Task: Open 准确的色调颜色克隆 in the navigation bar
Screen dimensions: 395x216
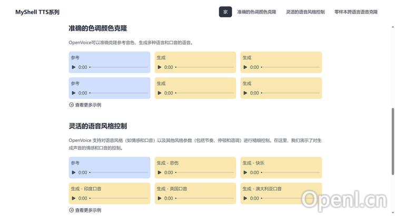Action: [x=256, y=12]
